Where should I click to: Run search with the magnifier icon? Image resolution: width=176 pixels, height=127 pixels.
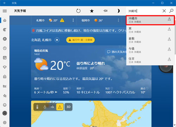click(x=171, y=11)
